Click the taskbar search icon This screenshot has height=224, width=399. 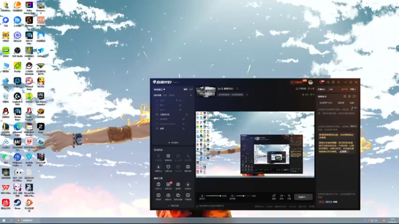point(11,221)
